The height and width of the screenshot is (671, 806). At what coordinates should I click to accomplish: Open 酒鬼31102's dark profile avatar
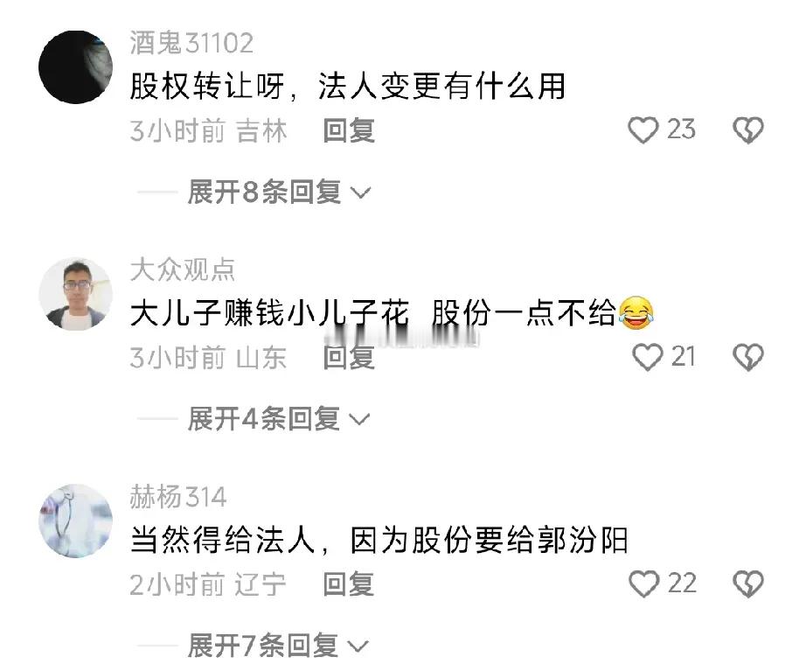click(75, 66)
